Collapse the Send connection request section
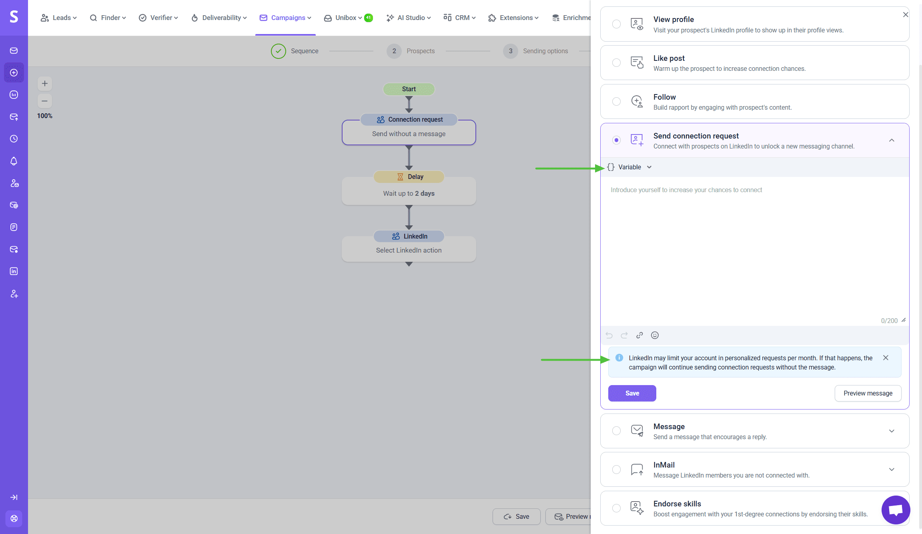 tap(892, 141)
